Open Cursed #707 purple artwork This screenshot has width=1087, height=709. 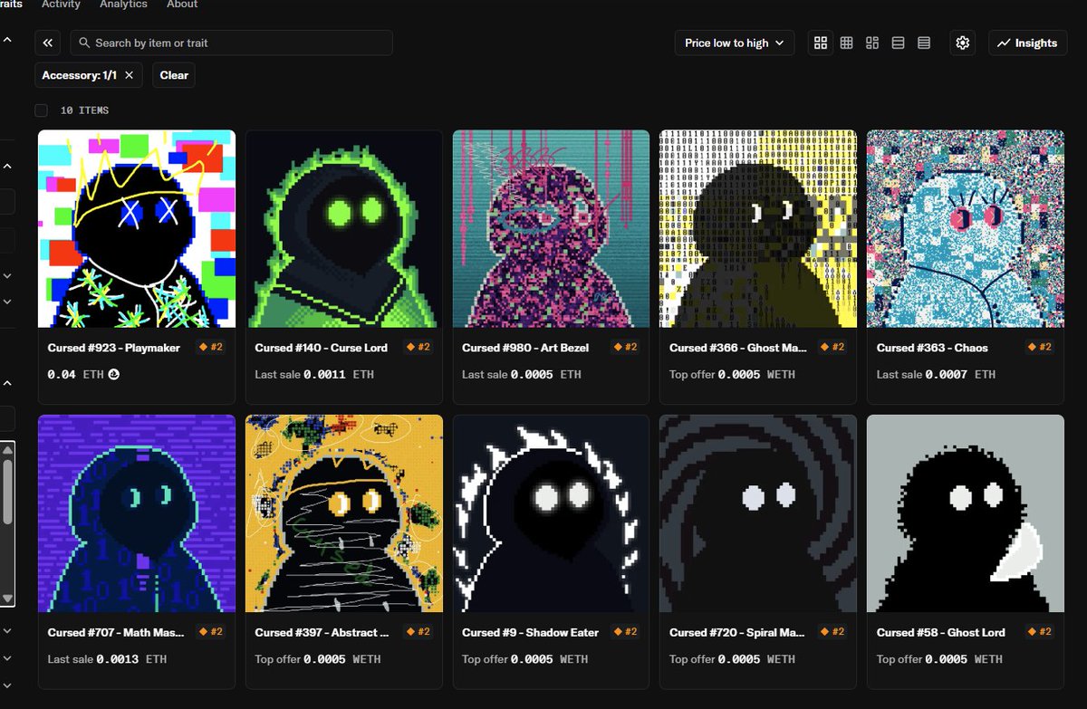[137, 513]
